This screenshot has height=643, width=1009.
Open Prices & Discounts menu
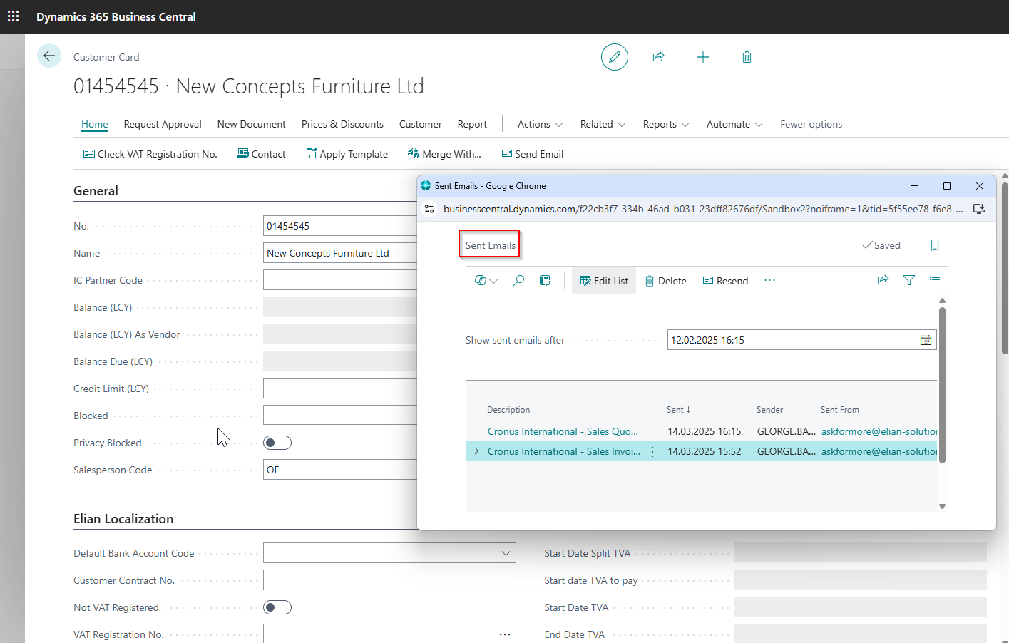[342, 124]
